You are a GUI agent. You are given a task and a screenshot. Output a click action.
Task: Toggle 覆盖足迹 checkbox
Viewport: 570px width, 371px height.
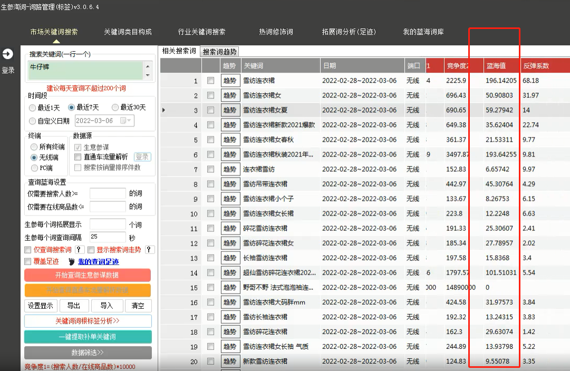tap(27, 261)
